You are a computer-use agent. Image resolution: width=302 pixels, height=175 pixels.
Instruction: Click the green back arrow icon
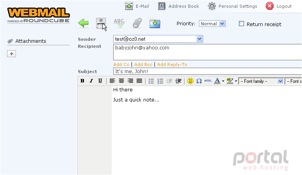(83, 23)
